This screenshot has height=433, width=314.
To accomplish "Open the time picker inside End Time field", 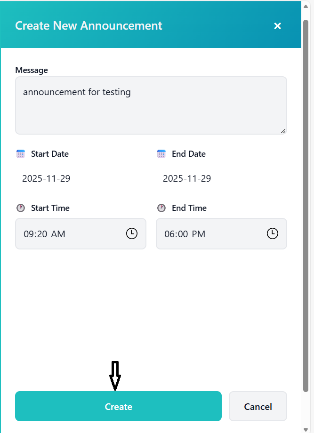I will pyautogui.click(x=272, y=233).
